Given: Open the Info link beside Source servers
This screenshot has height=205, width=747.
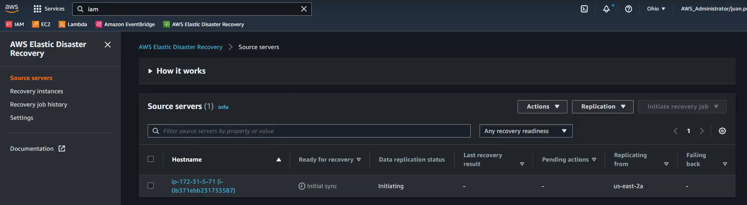Looking at the screenshot, I should click(223, 107).
